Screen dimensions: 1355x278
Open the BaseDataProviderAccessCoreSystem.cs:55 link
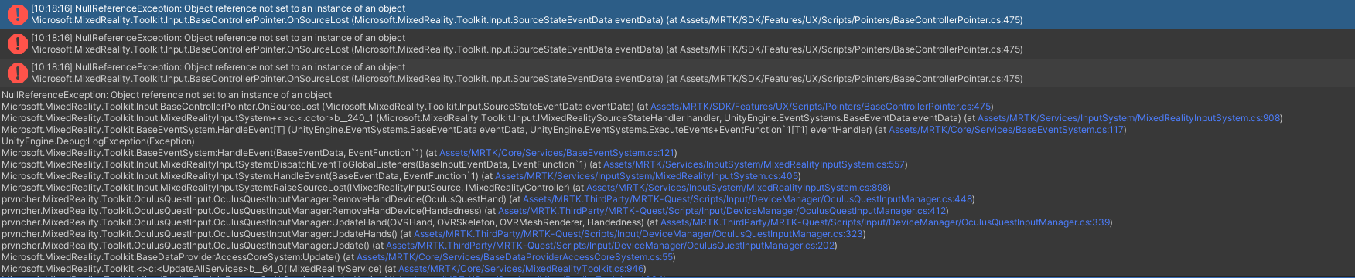pos(515,257)
